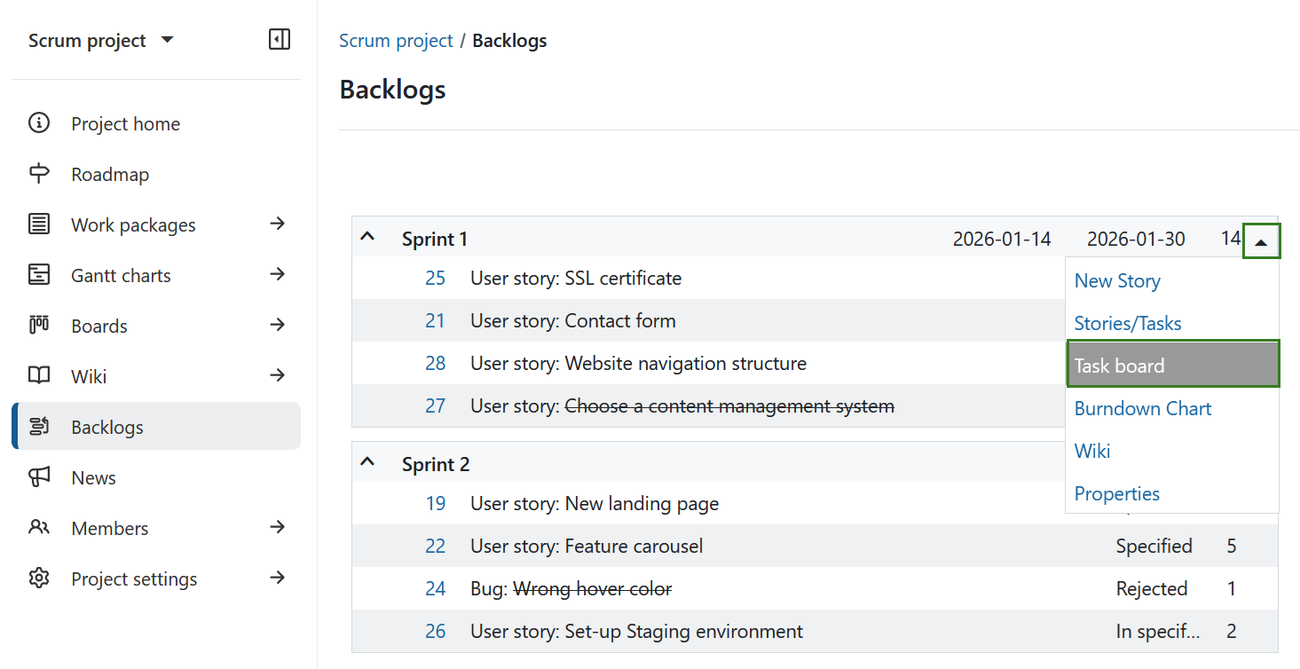The image size is (1300, 669).
Task: Open Gantt charts using its chart icon
Action: pyautogui.click(x=39, y=275)
